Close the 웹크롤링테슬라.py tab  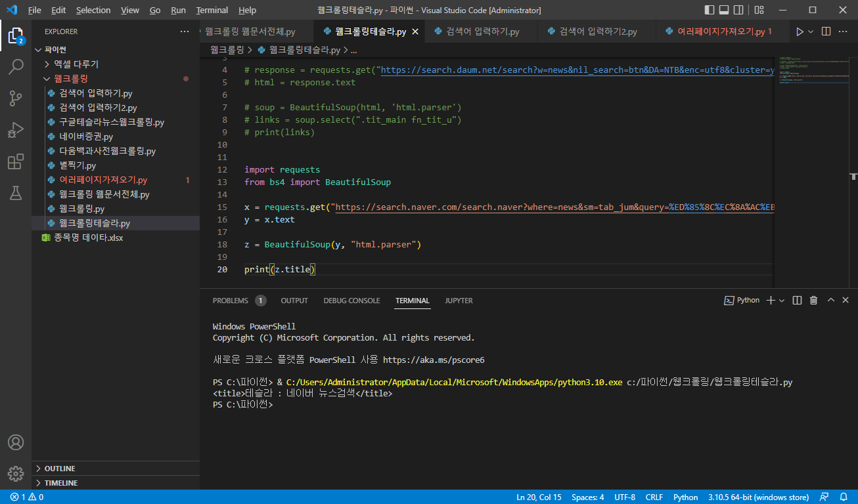click(x=415, y=31)
